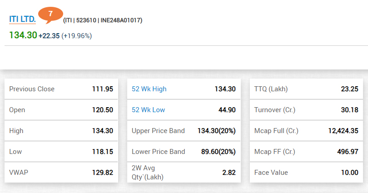Select the TTQ (Lakh) label
Screen dimensions: 368x193
point(271,89)
